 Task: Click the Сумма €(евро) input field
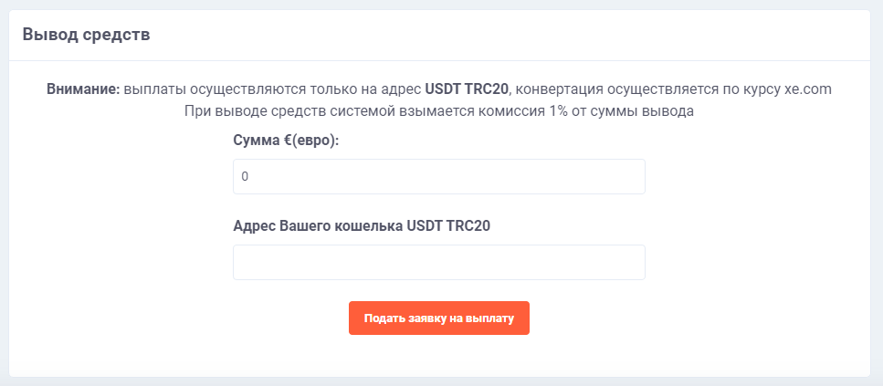point(438,176)
